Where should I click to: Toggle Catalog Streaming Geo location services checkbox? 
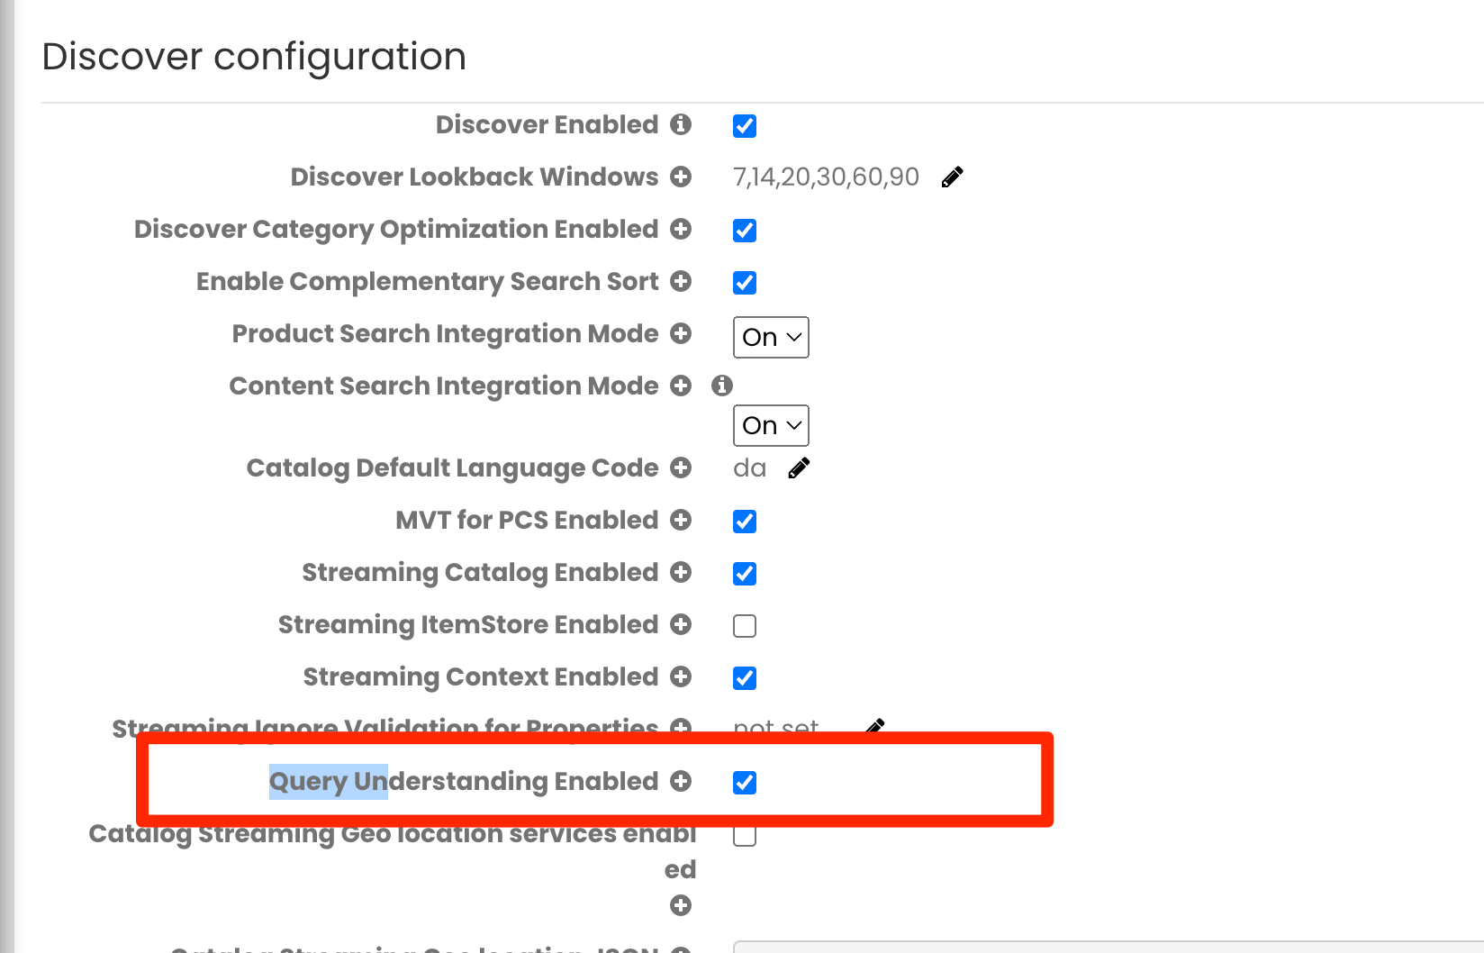(x=745, y=835)
